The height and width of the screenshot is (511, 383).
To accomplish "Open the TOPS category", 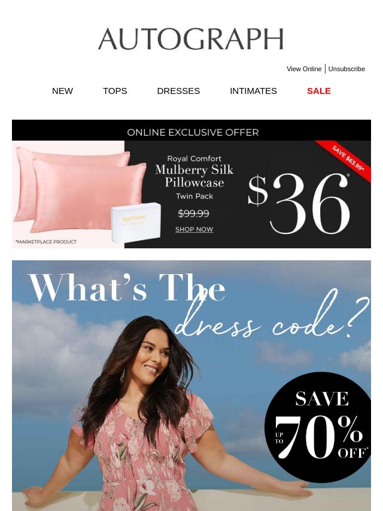I will point(115,91).
